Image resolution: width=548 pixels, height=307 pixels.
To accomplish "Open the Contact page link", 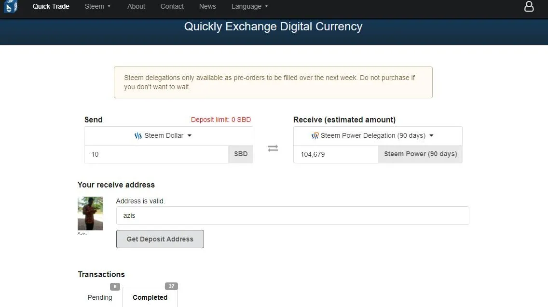I will [x=172, y=6].
